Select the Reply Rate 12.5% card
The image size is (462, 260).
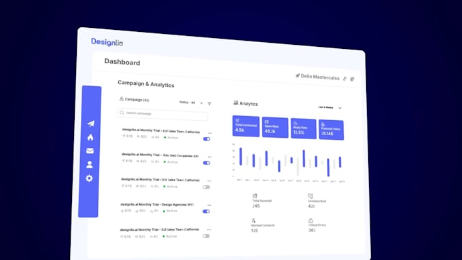[304, 128]
